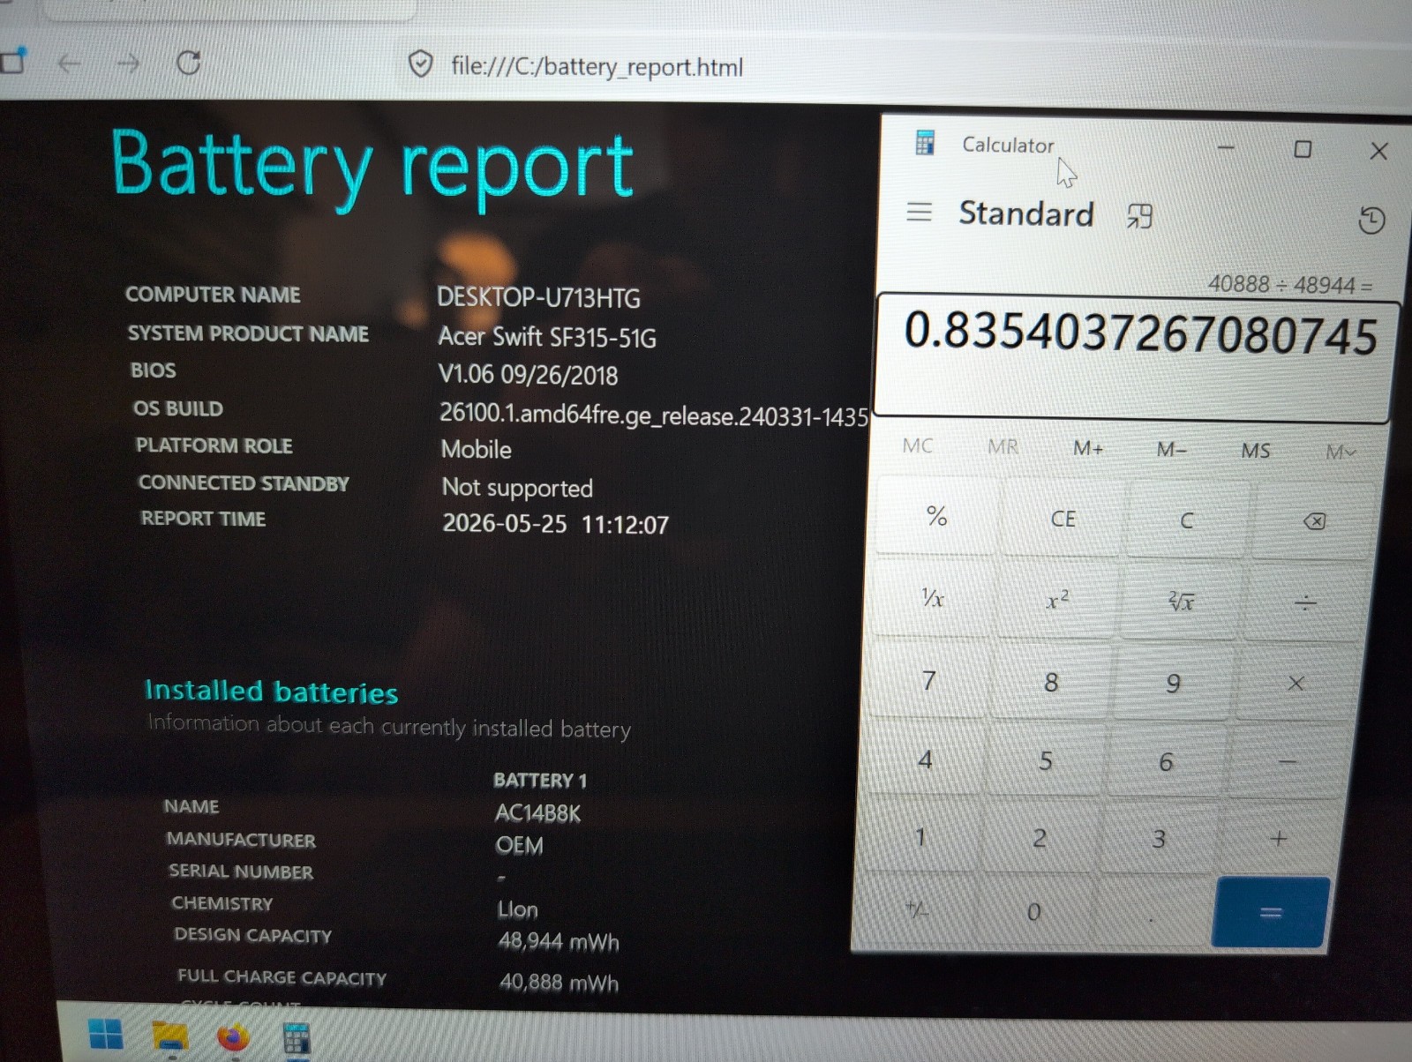This screenshot has height=1062, width=1412.
Task: Click the expression 40888 ÷ 48944 =
Action: coord(1290,284)
